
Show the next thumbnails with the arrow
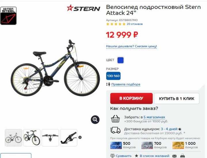pyautogui.click(x=80, y=137)
